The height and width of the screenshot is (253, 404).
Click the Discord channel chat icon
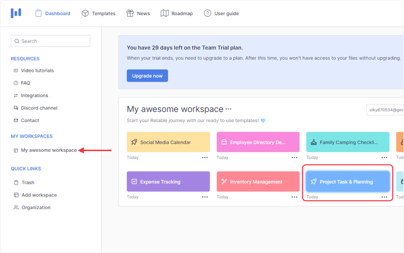16,108
